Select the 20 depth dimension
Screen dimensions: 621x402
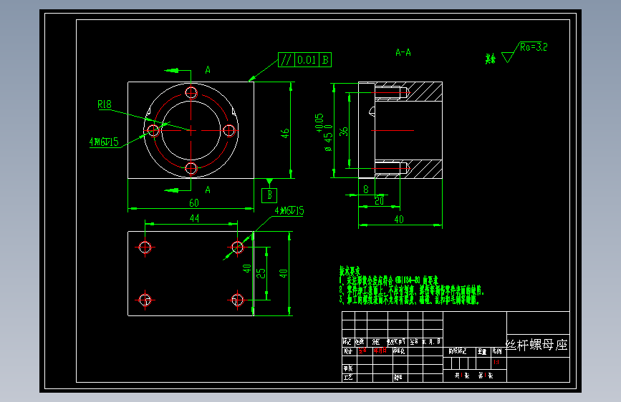click(x=380, y=201)
